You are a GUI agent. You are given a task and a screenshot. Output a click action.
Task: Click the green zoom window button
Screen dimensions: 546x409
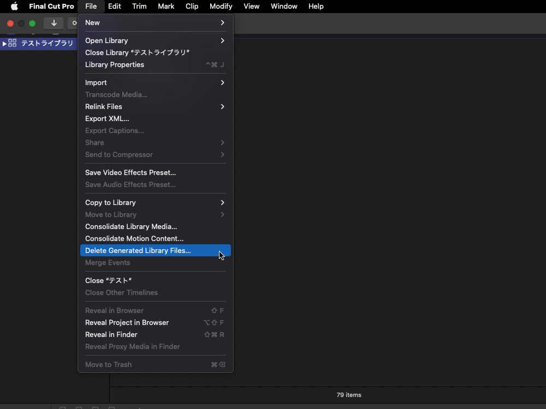coord(32,23)
